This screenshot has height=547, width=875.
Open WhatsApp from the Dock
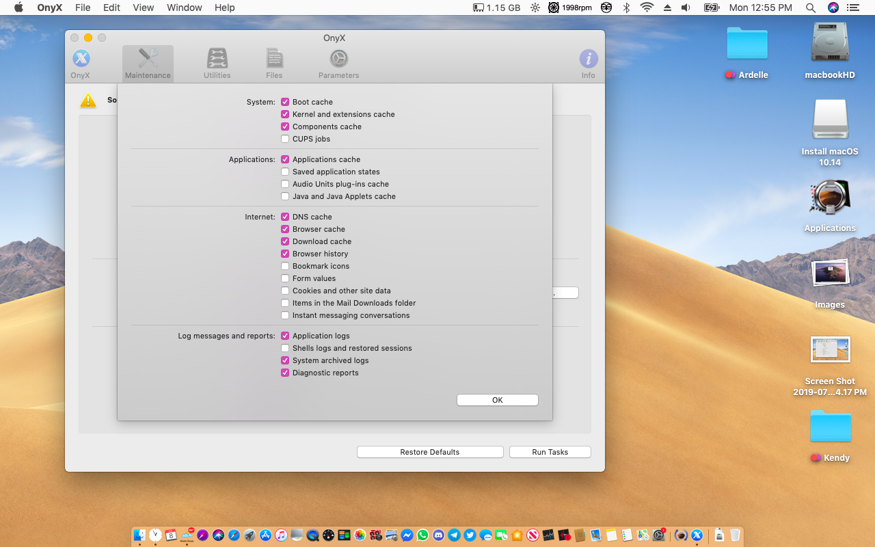tap(422, 535)
